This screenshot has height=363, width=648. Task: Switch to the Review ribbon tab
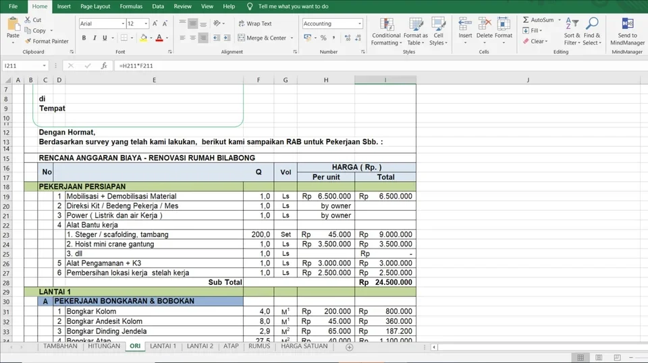[x=182, y=6]
